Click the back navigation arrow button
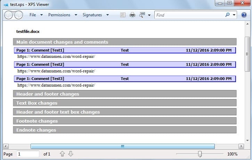Image resolution: width=252 pixels, height=160 pixels. (x=9, y=15)
